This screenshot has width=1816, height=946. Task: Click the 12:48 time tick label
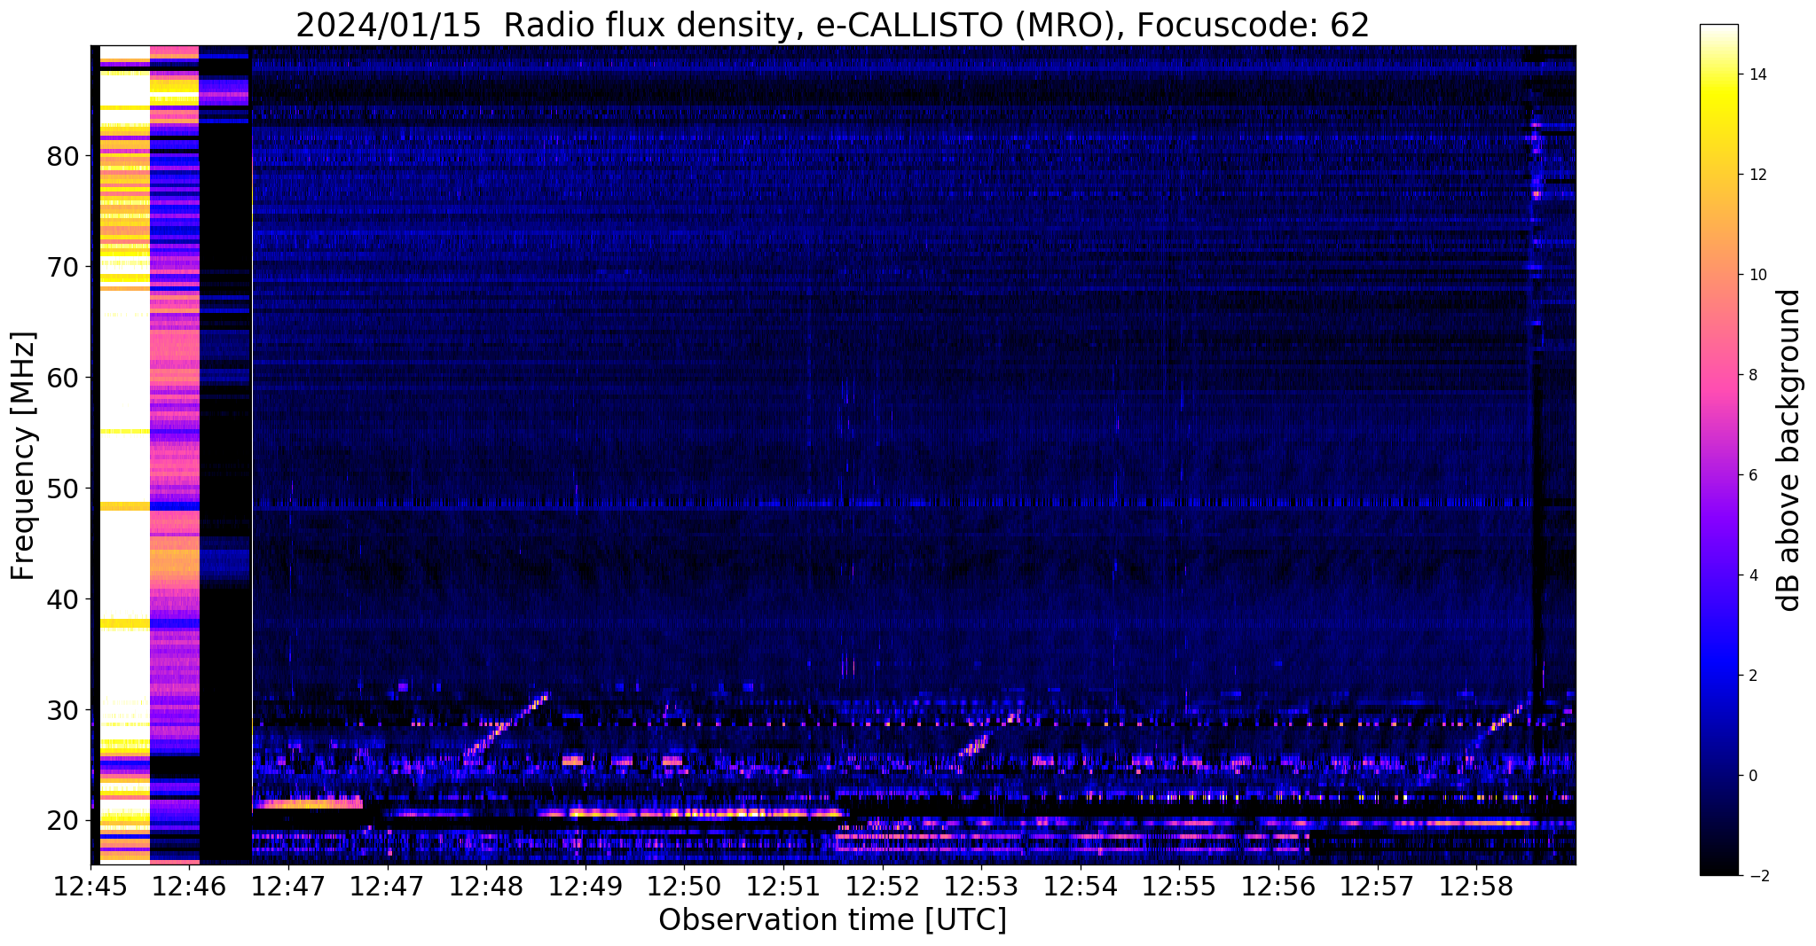(486, 885)
